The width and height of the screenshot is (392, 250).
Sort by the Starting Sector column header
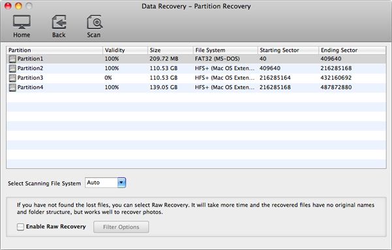click(x=288, y=50)
